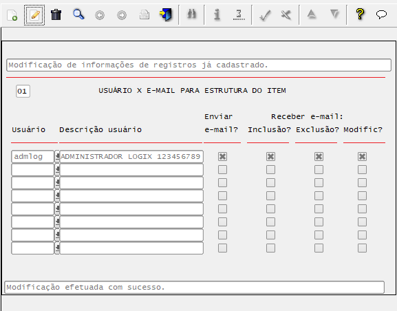Open zoom arrow of third Usuário row

coord(57,182)
